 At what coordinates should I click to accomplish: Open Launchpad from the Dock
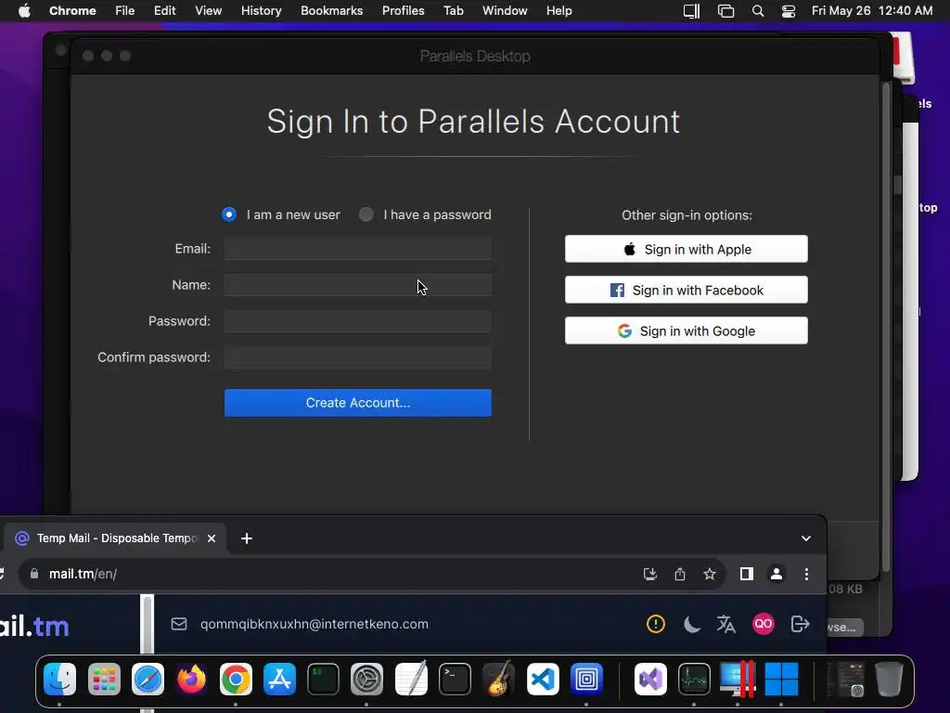point(104,679)
